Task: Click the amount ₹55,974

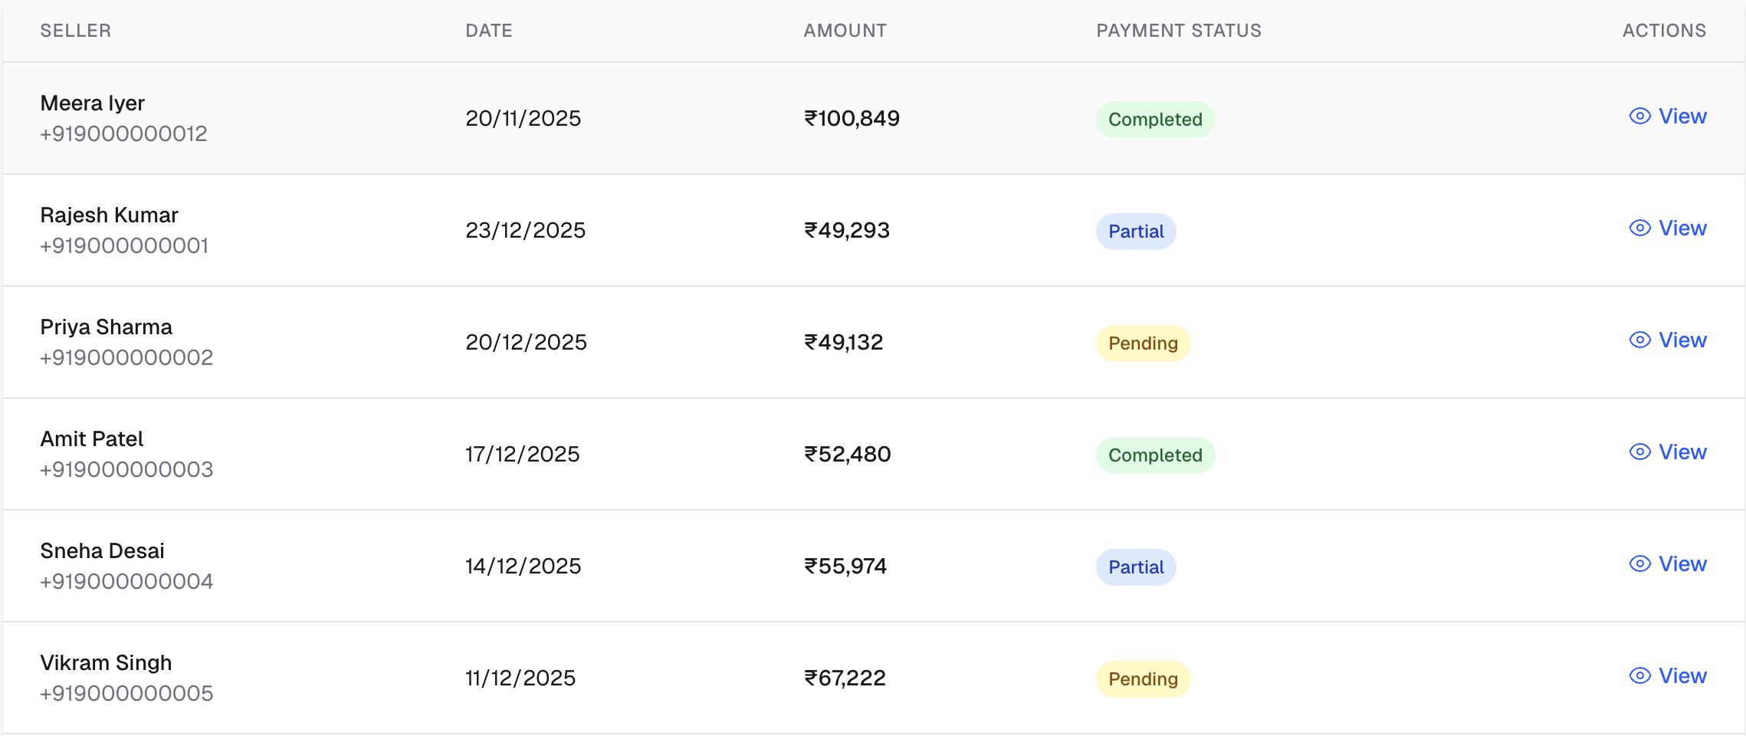Action: tap(845, 566)
